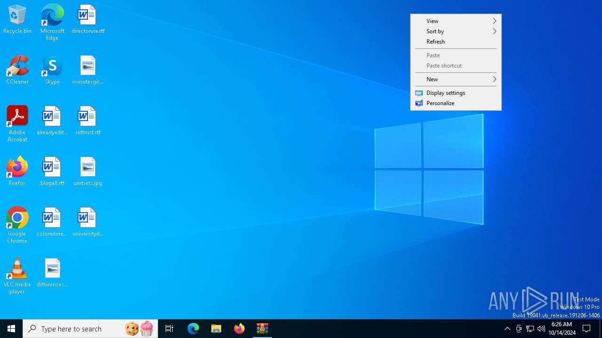Show hidden system tray icons
Image resolution: width=602 pixels, height=338 pixels.
507,329
